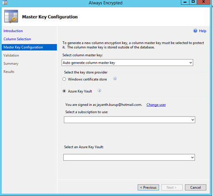Open the Select an Azure Key Vault dropdown
The image size is (213, 196).
click(x=129, y=157)
